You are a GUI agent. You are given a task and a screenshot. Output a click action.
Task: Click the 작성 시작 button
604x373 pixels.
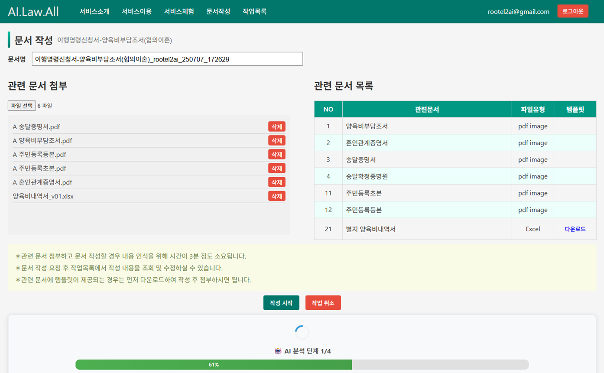[x=281, y=303]
